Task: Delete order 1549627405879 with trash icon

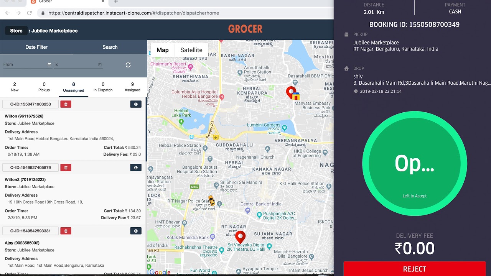Action: [x=66, y=168]
